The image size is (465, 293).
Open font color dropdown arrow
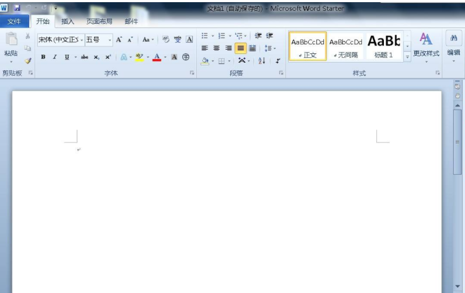point(165,57)
